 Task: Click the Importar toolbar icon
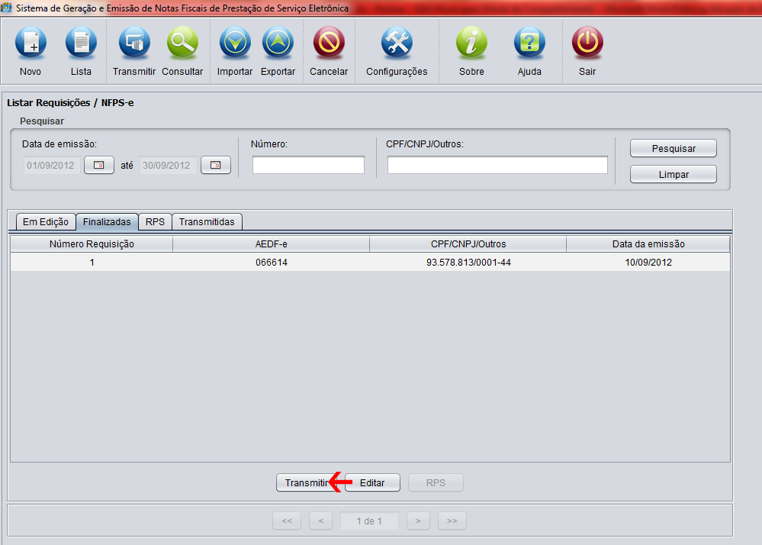(235, 43)
